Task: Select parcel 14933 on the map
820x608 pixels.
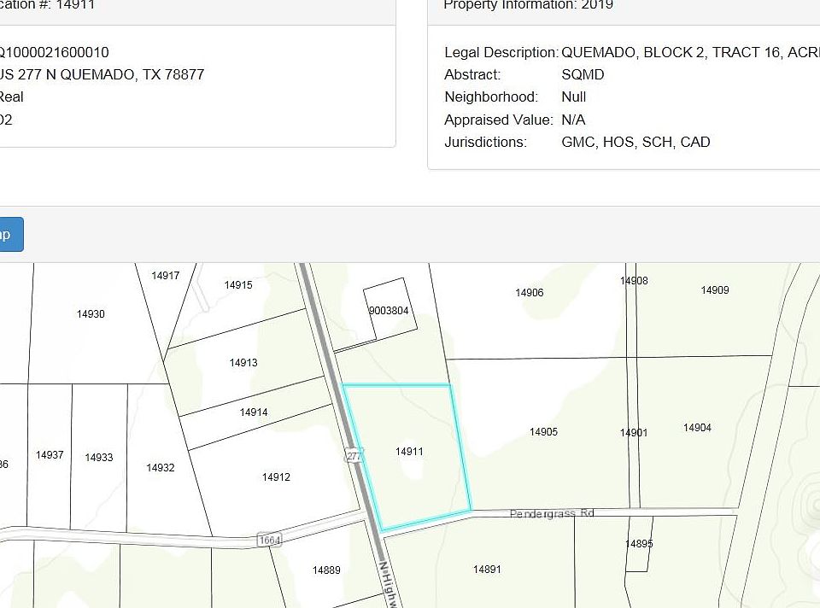Action: [x=99, y=458]
